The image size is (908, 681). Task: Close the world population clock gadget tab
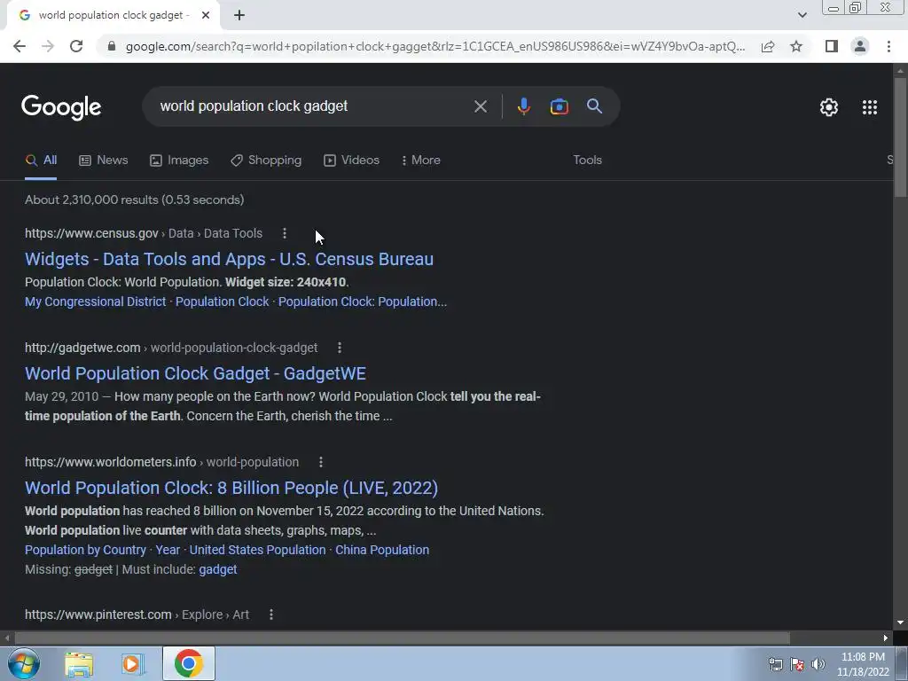pos(206,15)
